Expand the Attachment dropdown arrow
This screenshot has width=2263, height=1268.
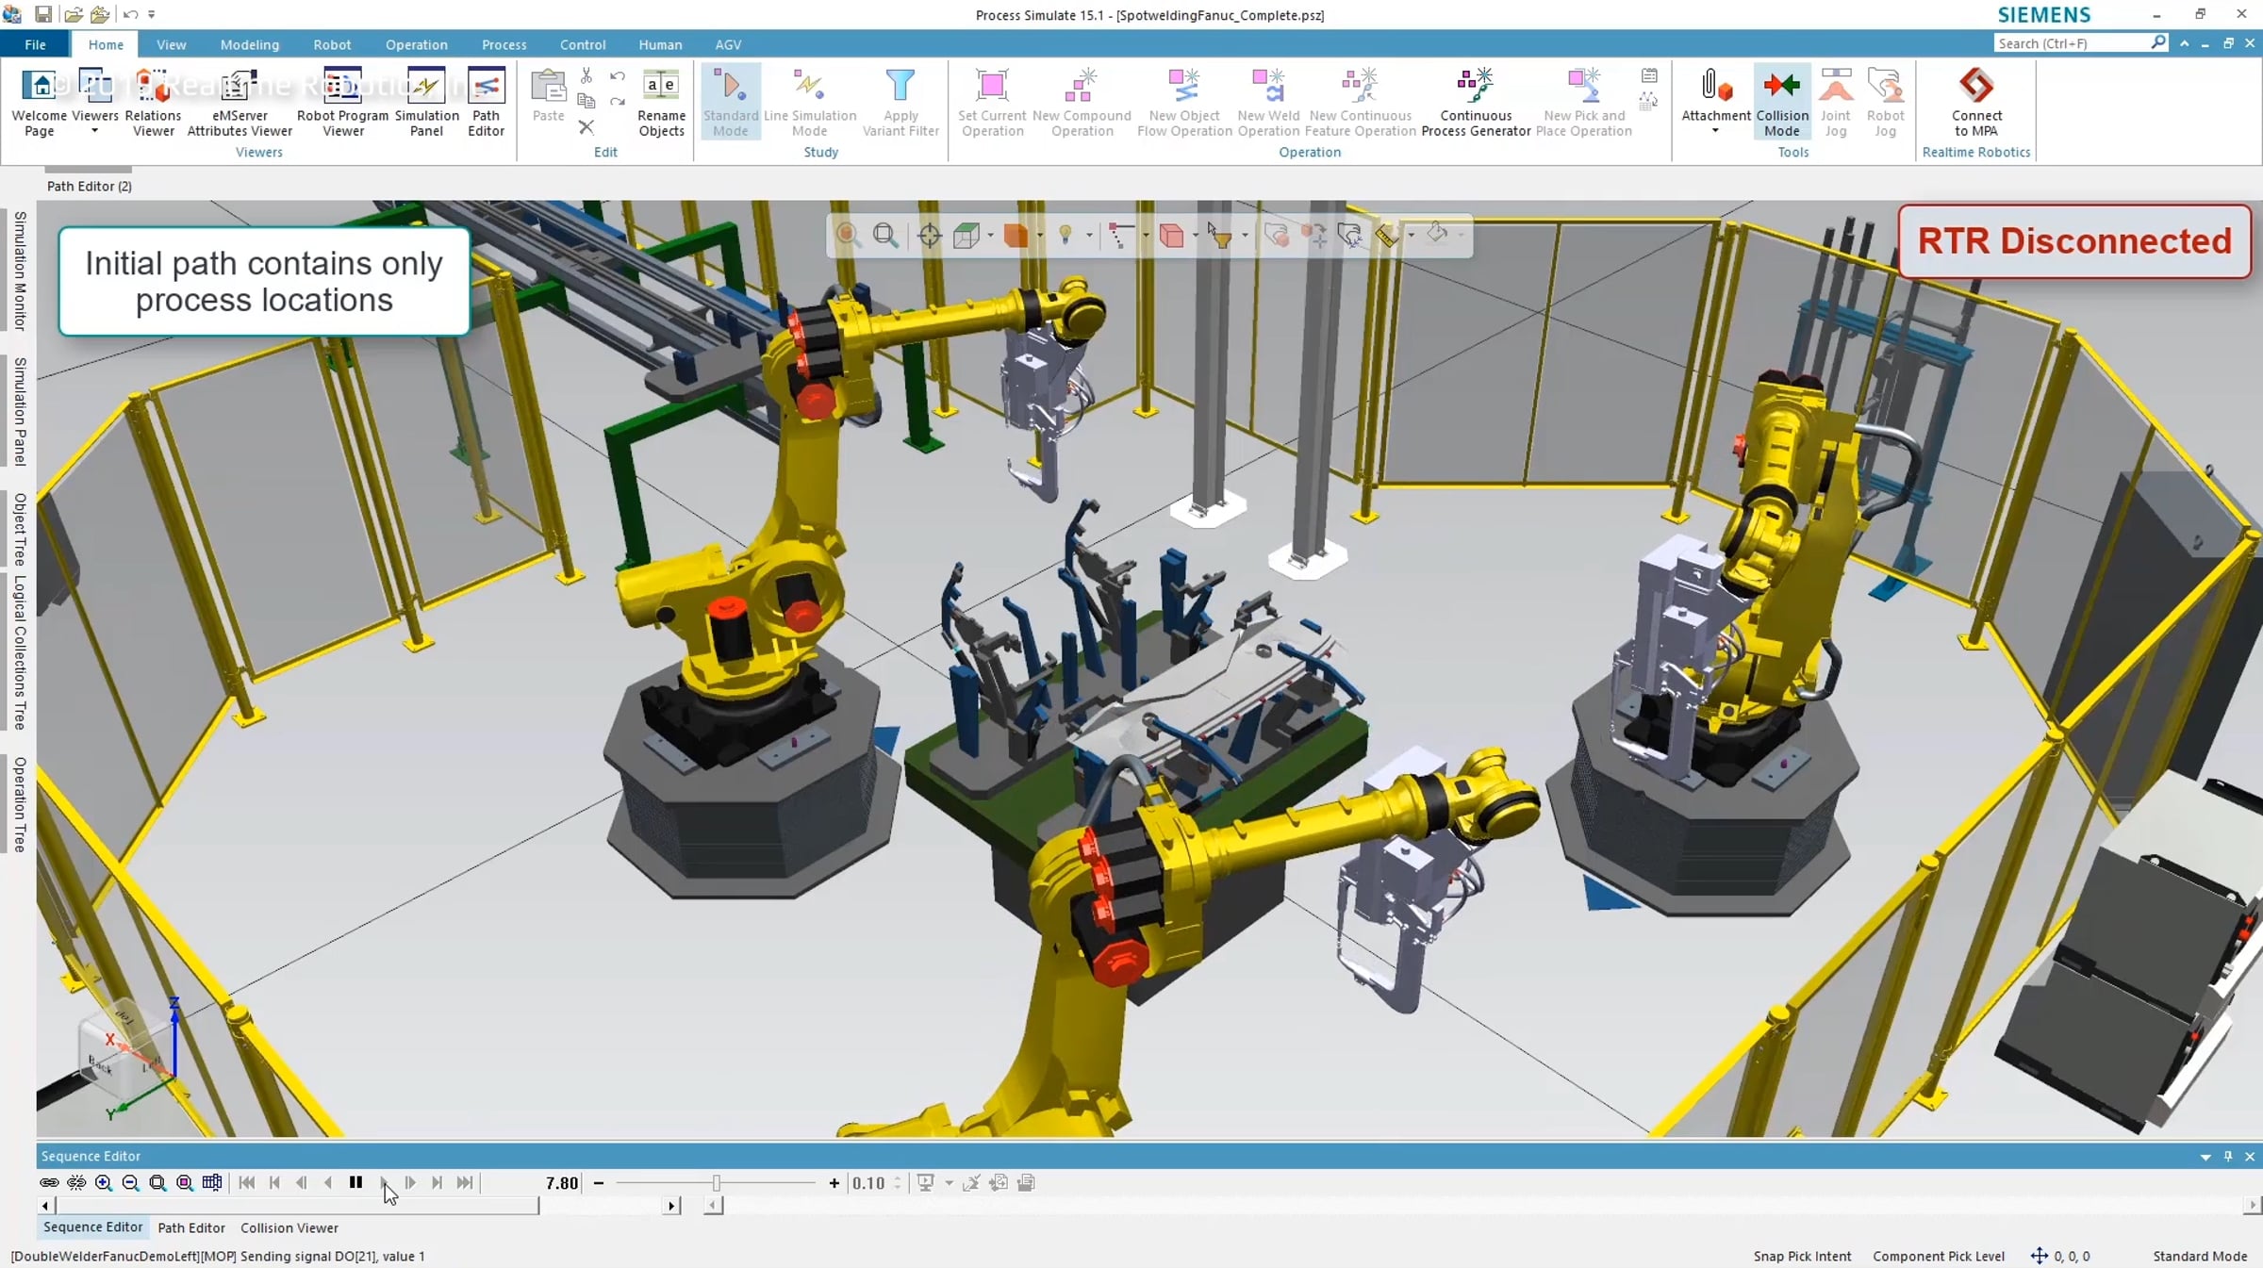coord(1715,132)
